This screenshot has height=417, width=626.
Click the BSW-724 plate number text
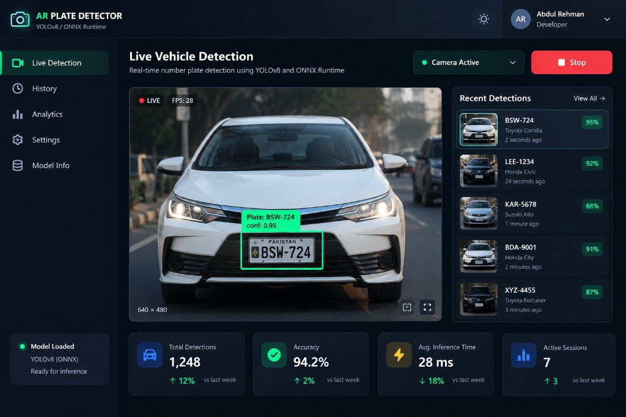519,120
